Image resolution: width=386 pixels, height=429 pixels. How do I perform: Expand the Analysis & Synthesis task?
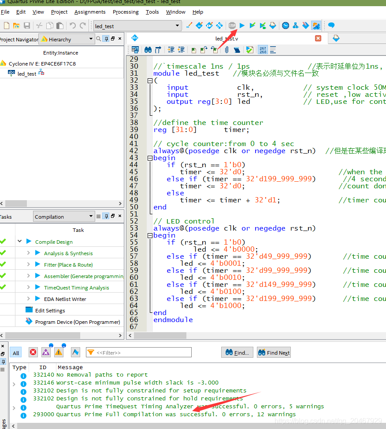(x=28, y=253)
